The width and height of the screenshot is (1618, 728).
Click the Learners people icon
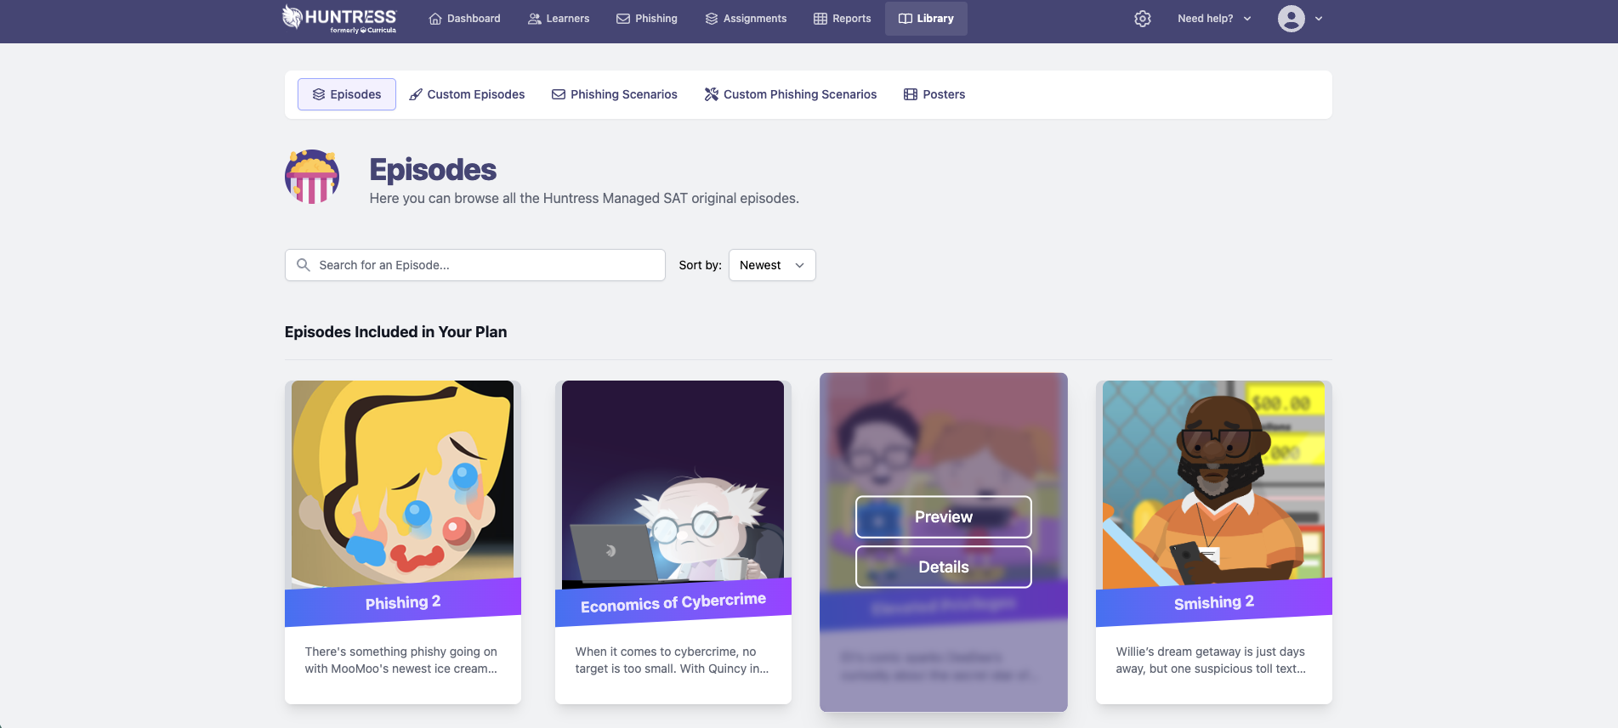tap(535, 19)
